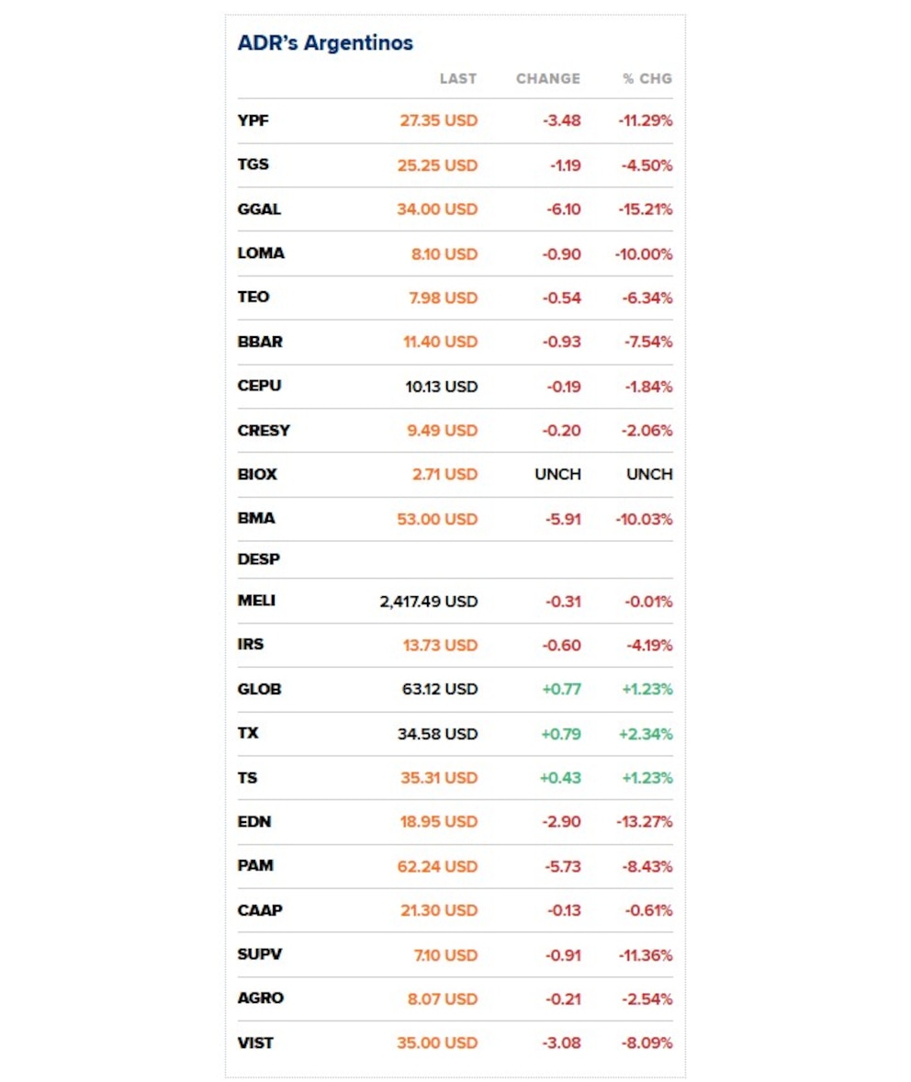Open the CRESY ticker link
Screen dimensions: 911x1082
(x=263, y=430)
